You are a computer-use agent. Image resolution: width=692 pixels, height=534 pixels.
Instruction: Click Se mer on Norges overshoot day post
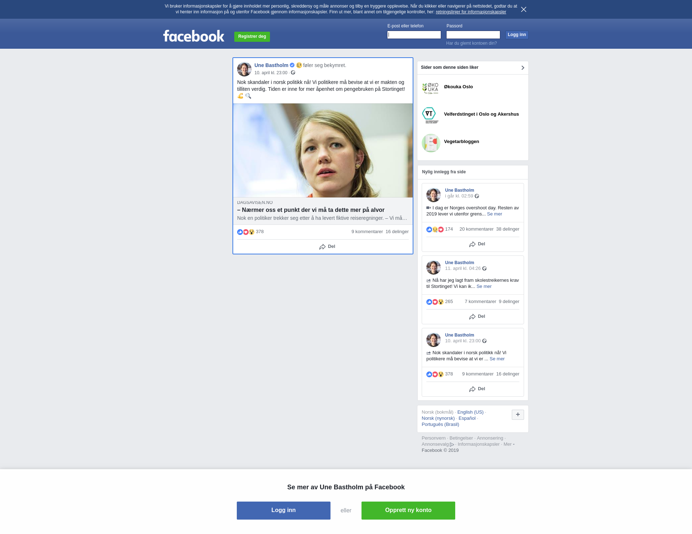(494, 214)
